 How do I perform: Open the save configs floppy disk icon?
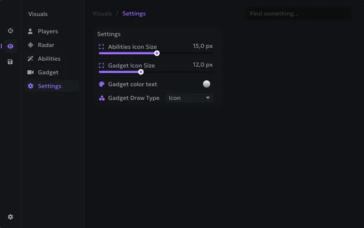[10, 62]
